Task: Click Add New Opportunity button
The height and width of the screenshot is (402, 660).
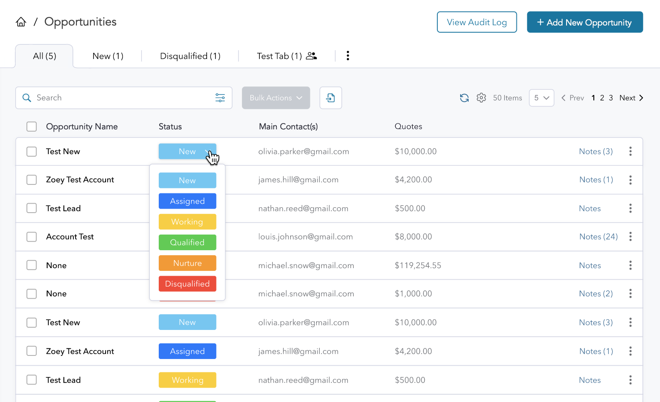Action: [x=585, y=22]
